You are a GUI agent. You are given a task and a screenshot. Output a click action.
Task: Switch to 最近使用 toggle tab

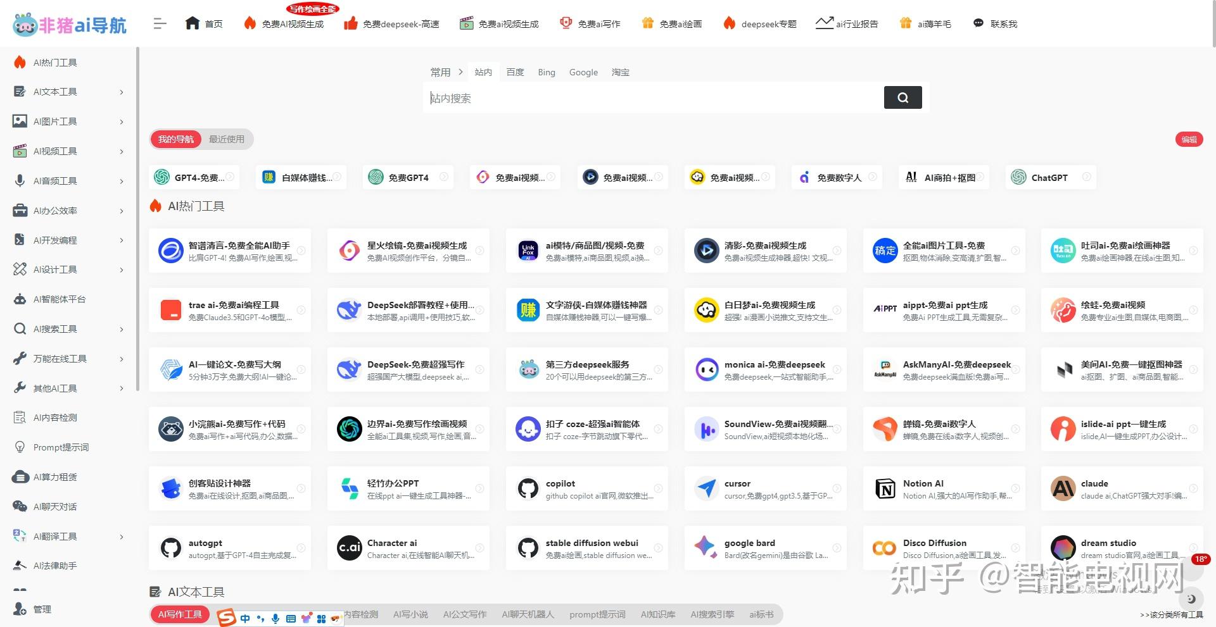coord(227,139)
